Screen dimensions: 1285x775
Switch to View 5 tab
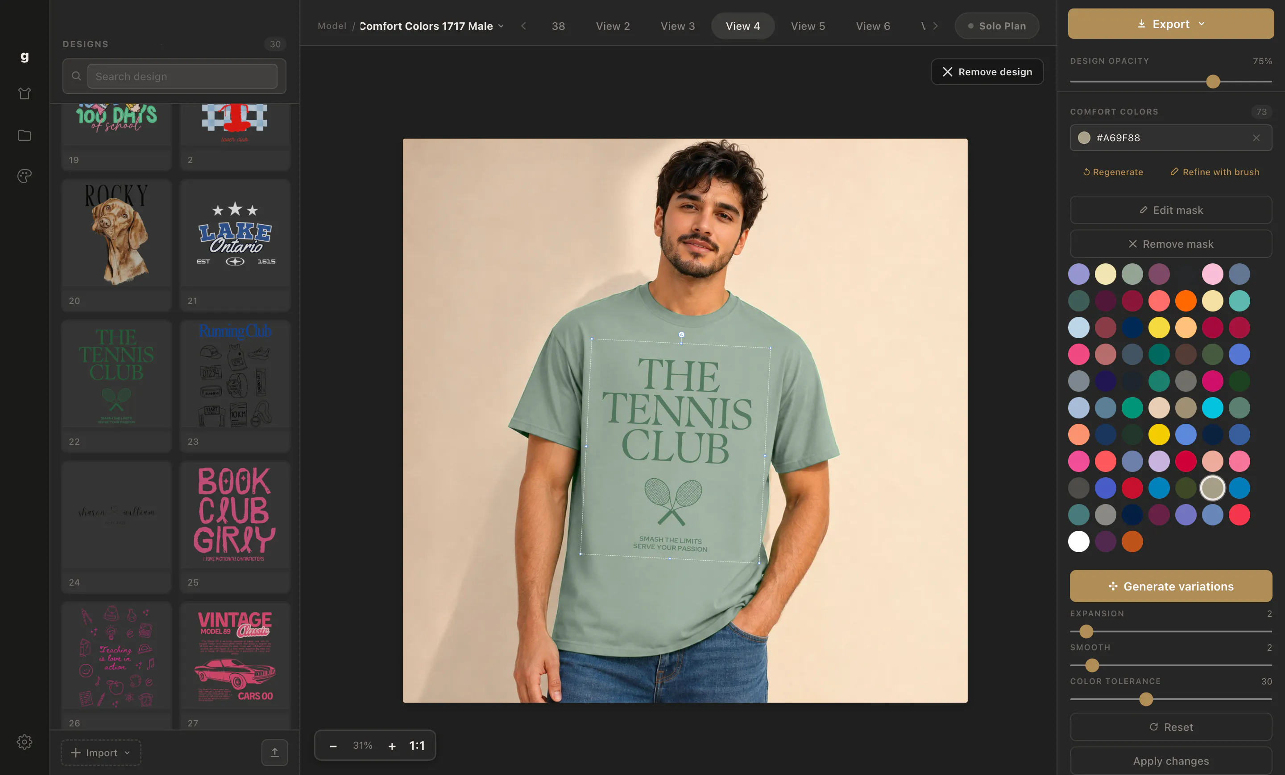click(x=808, y=26)
